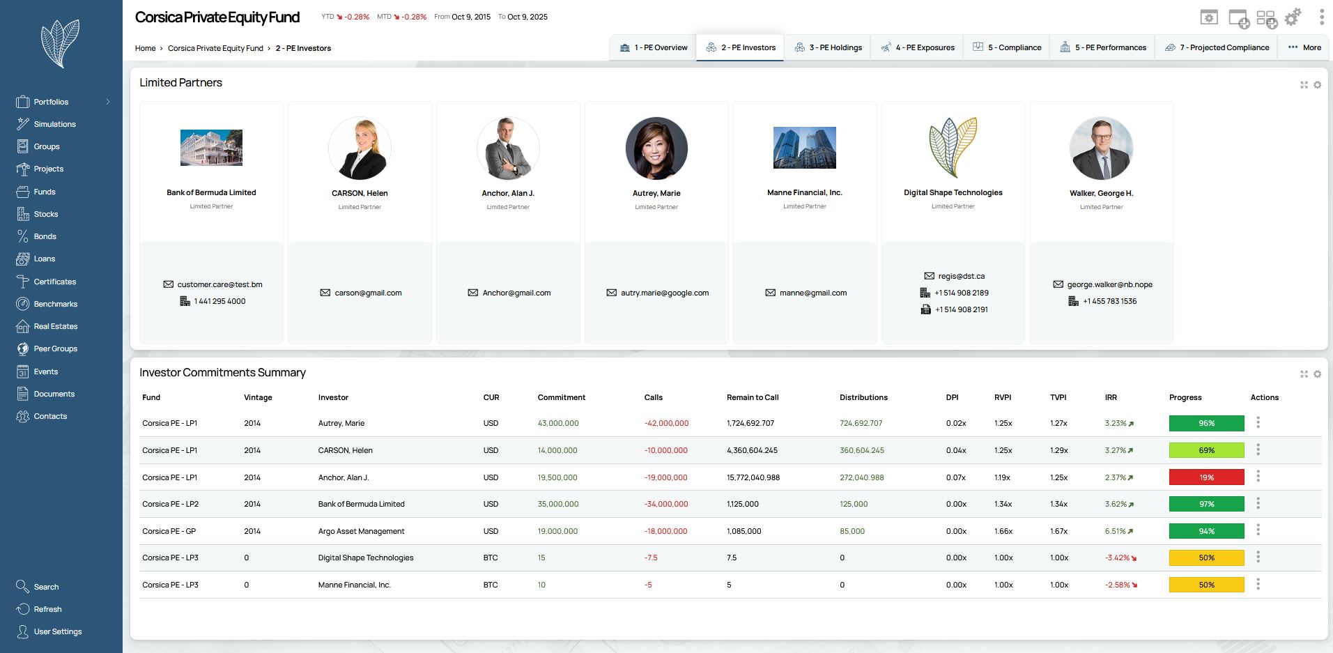Click the Home breadcrumb link
This screenshot has height=653, width=1333.
coord(145,48)
